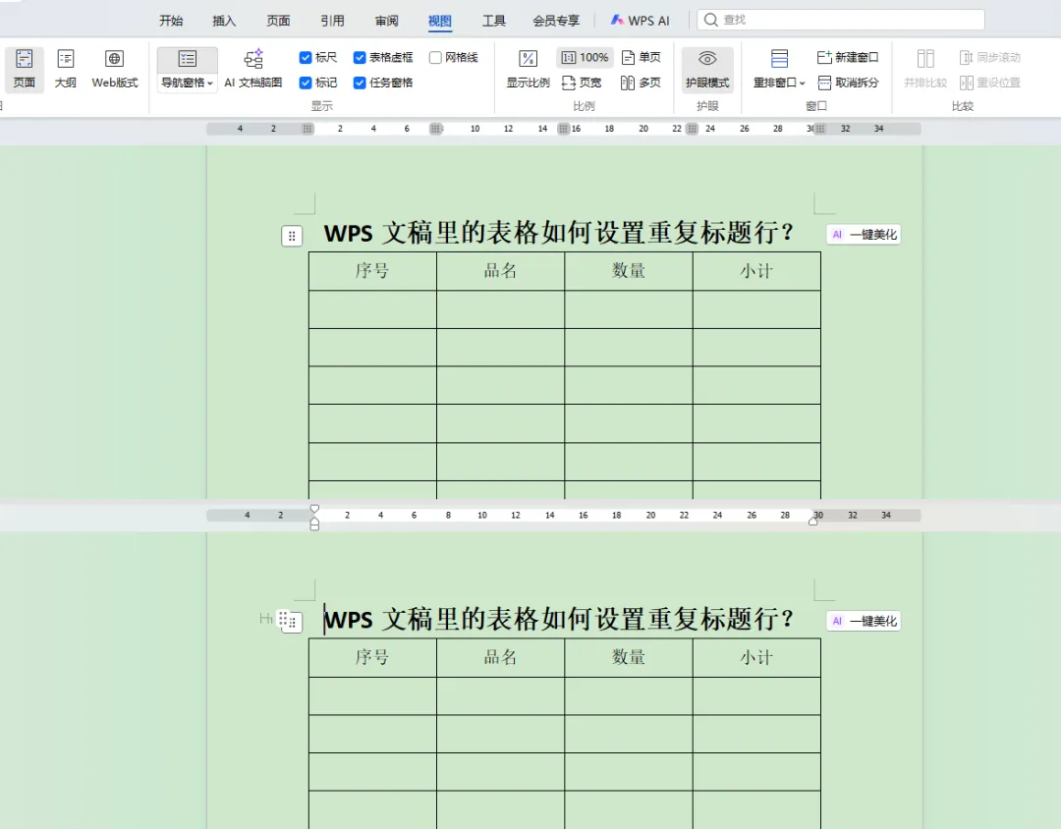Click the upper pane paragraph handle icon
Screen dimensions: 1061x829
point(292,236)
